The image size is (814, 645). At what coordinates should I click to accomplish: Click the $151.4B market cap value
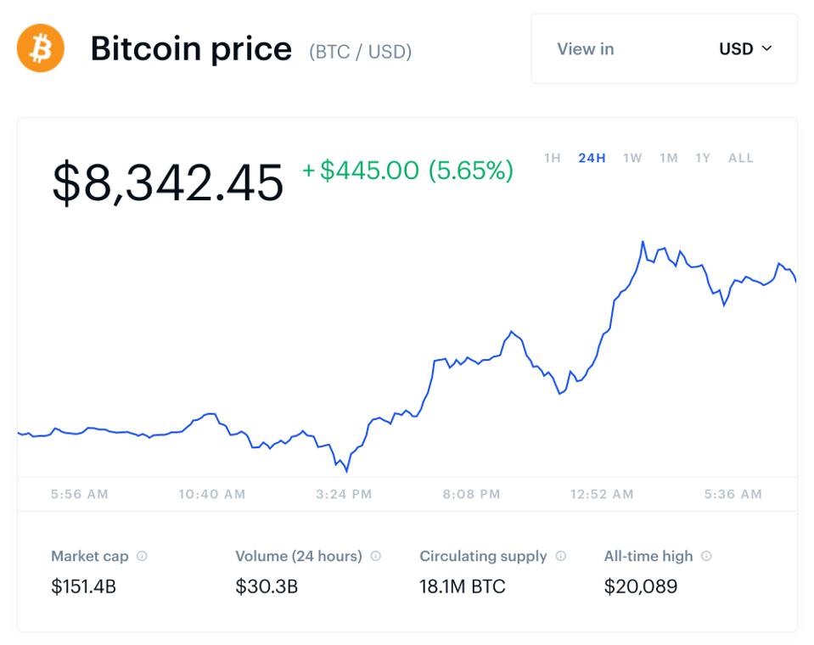(x=83, y=586)
